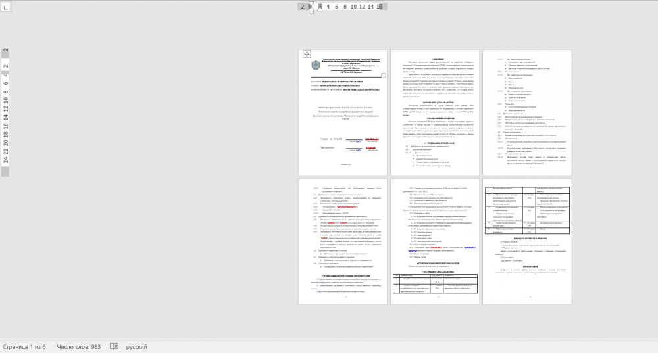Click the table resize handle on page 1

383,76
